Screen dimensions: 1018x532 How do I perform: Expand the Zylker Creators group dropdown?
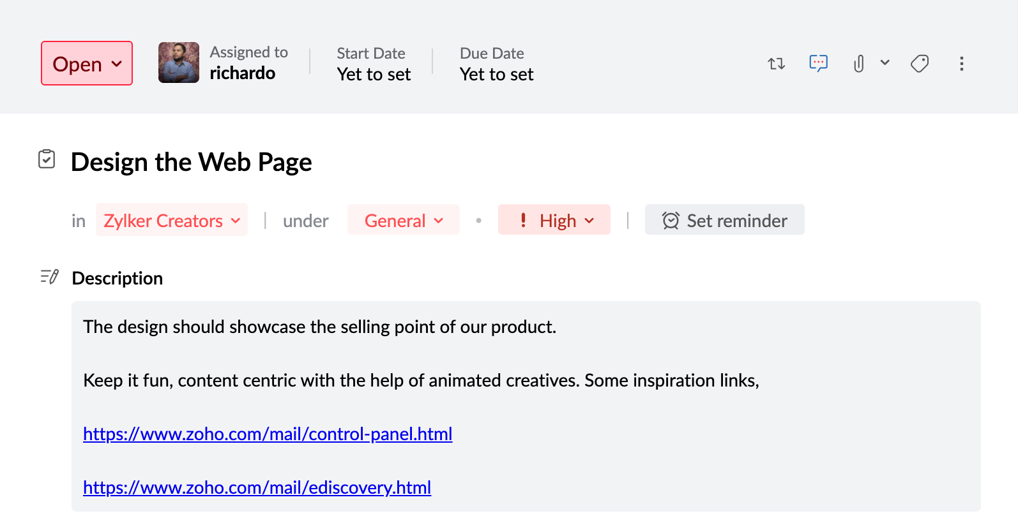tap(172, 221)
